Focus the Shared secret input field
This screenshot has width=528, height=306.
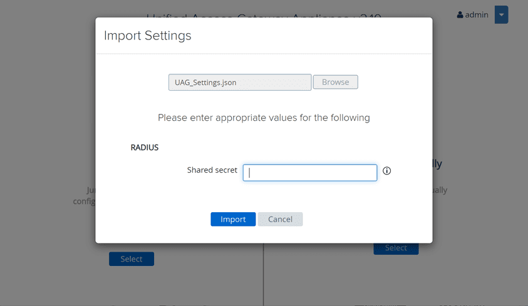pos(310,173)
